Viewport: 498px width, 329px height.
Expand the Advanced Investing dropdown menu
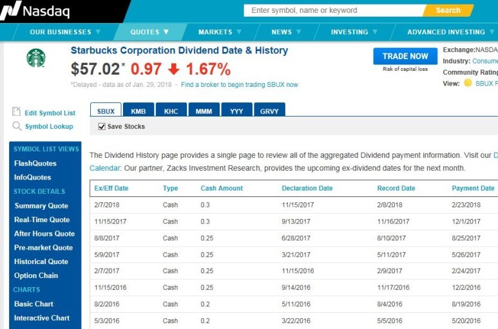(450, 32)
